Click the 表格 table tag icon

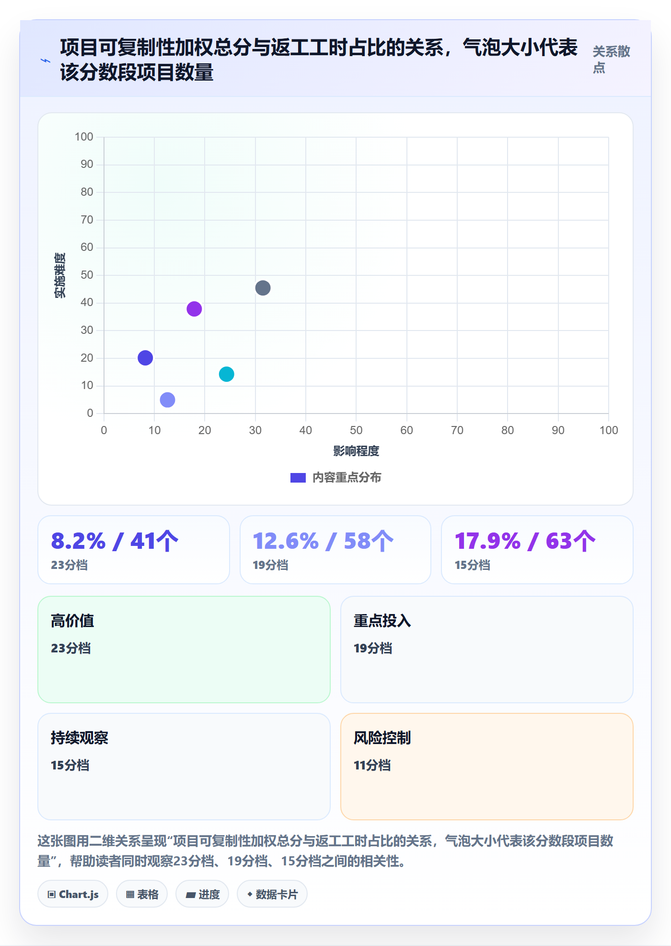click(x=130, y=894)
